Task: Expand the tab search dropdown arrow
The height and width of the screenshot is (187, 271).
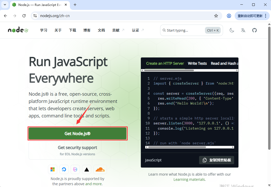Action: pos(5,5)
